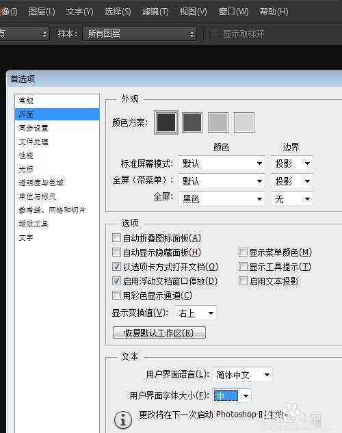Click the 恢复默认工作区(R) button

coord(159,332)
